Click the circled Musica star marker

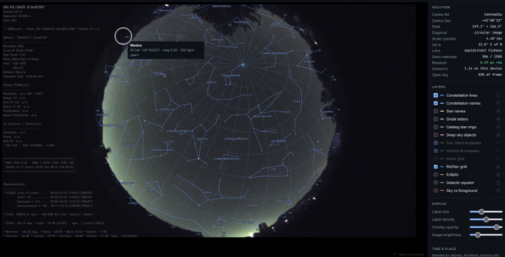click(x=123, y=36)
